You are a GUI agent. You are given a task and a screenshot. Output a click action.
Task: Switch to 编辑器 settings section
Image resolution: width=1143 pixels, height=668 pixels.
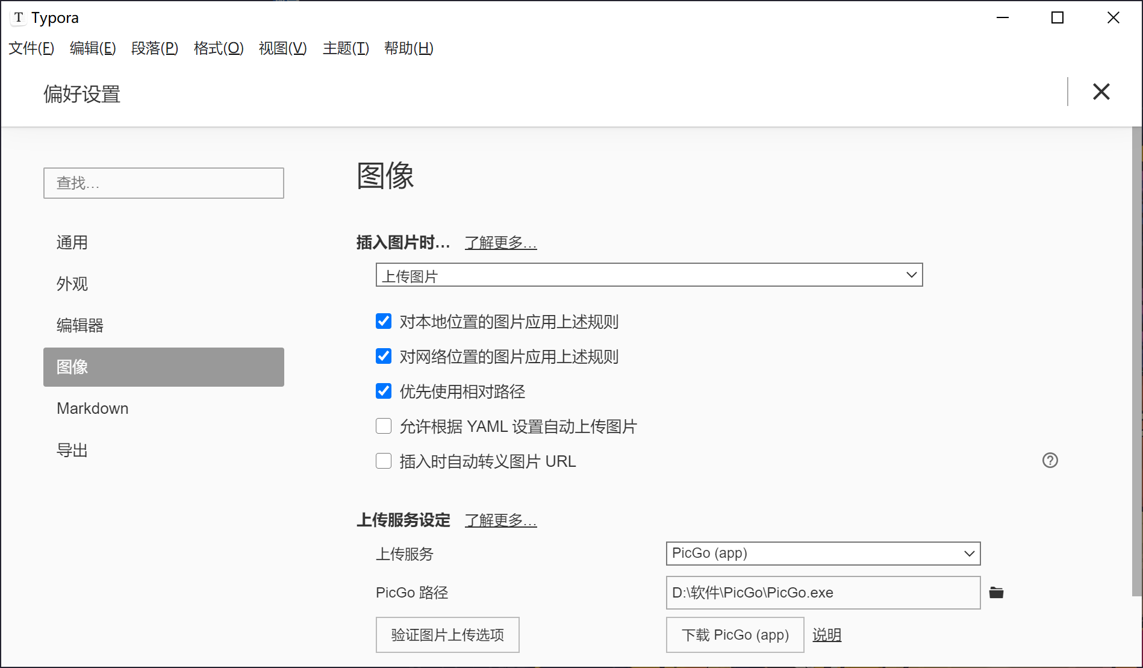80,325
